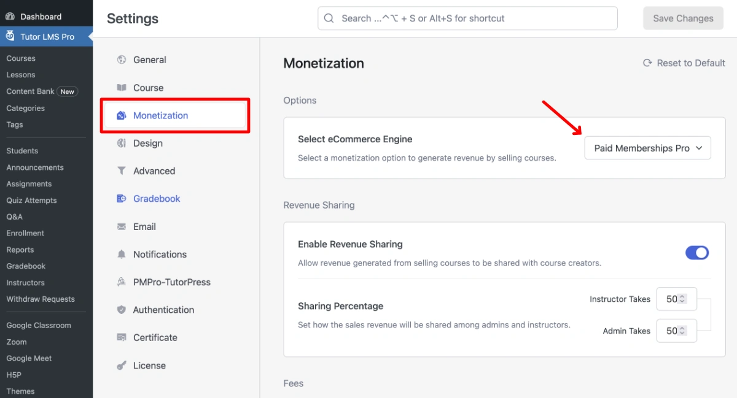This screenshot has height=398, width=737.
Task: Open the eCommerce Engine dropdown
Action: click(647, 148)
